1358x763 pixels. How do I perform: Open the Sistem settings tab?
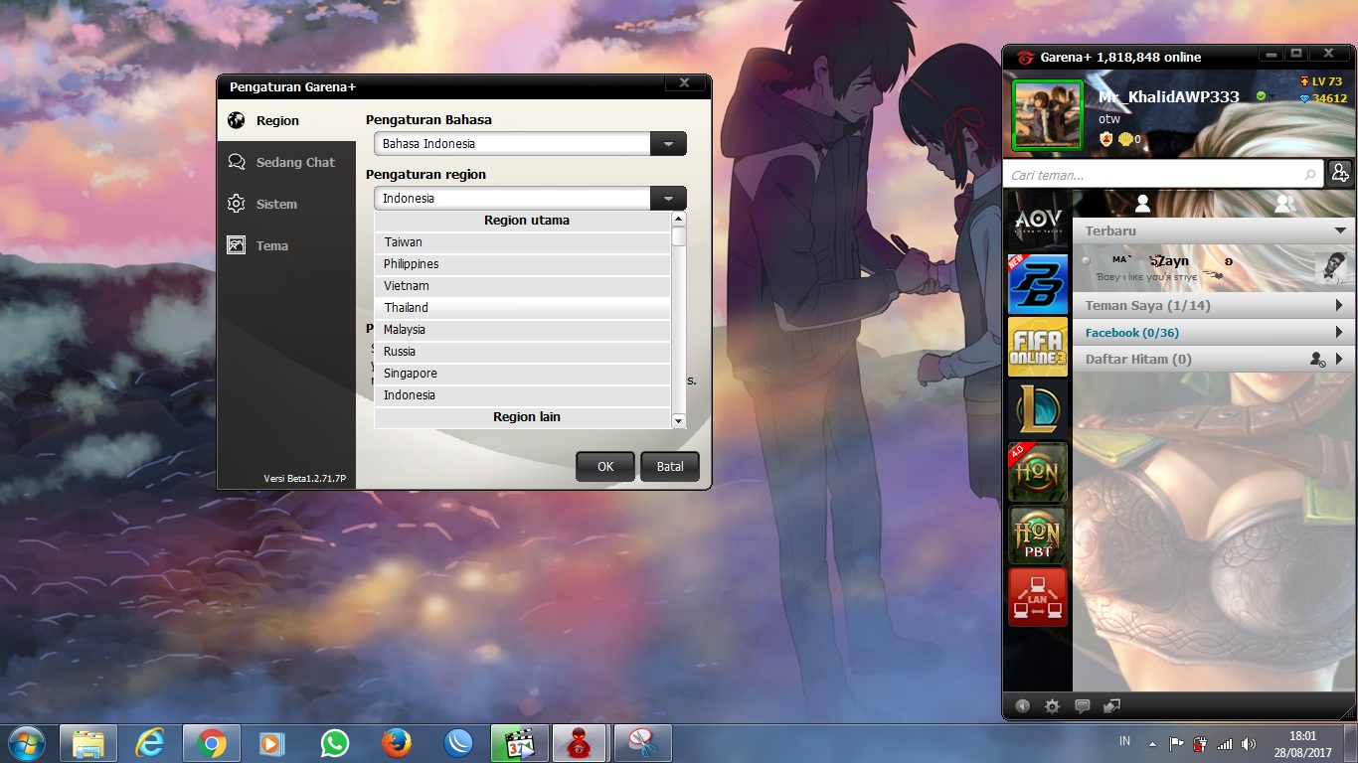click(286, 204)
